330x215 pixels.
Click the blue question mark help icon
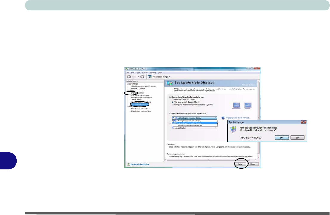223,118
